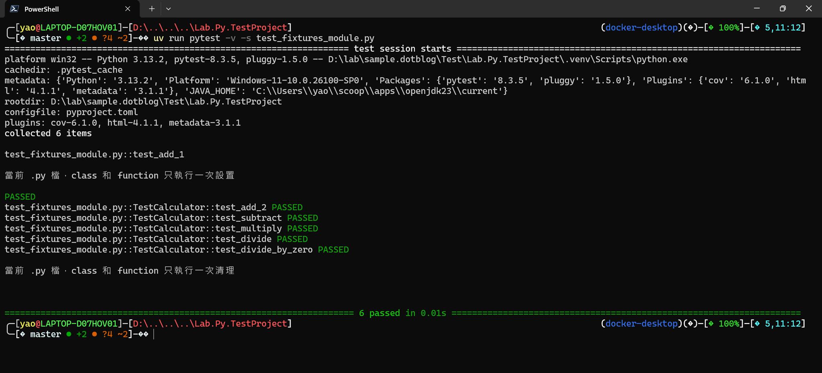Restore down the terminal window
The height and width of the screenshot is (373, 822).
(x=783, y=8)
